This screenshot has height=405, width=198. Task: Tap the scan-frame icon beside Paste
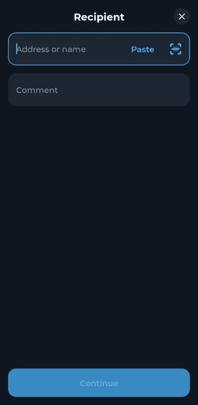click(x=175, y=49)
